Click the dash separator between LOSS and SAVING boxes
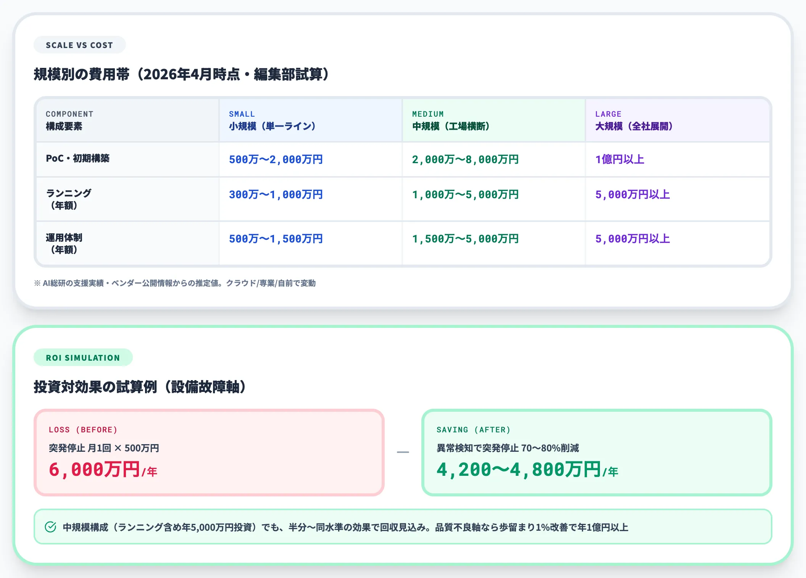This screenshot has width=806, height=578. tap(403, 453)
